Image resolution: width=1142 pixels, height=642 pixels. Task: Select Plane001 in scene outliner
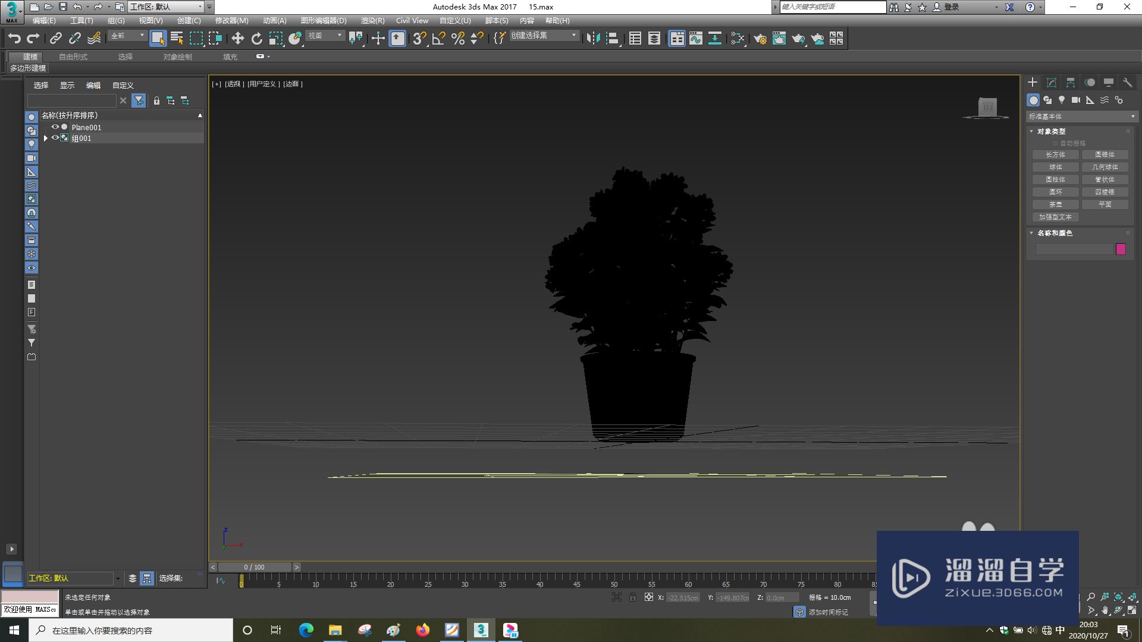tap(86, 126)
